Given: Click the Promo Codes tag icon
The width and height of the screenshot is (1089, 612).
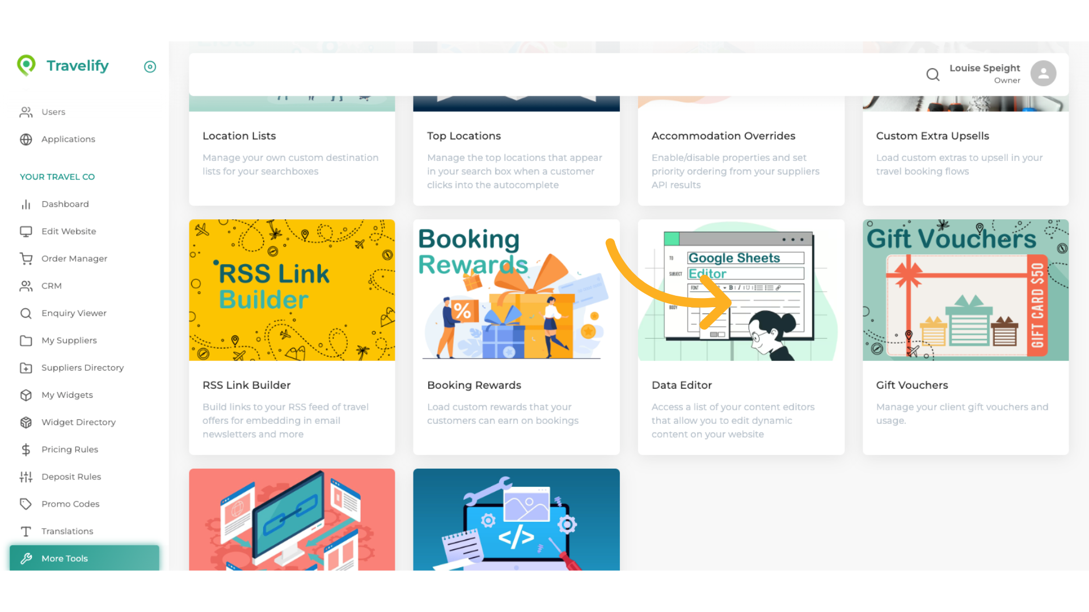Looking at the screenshot, I should tap(26, 504).
